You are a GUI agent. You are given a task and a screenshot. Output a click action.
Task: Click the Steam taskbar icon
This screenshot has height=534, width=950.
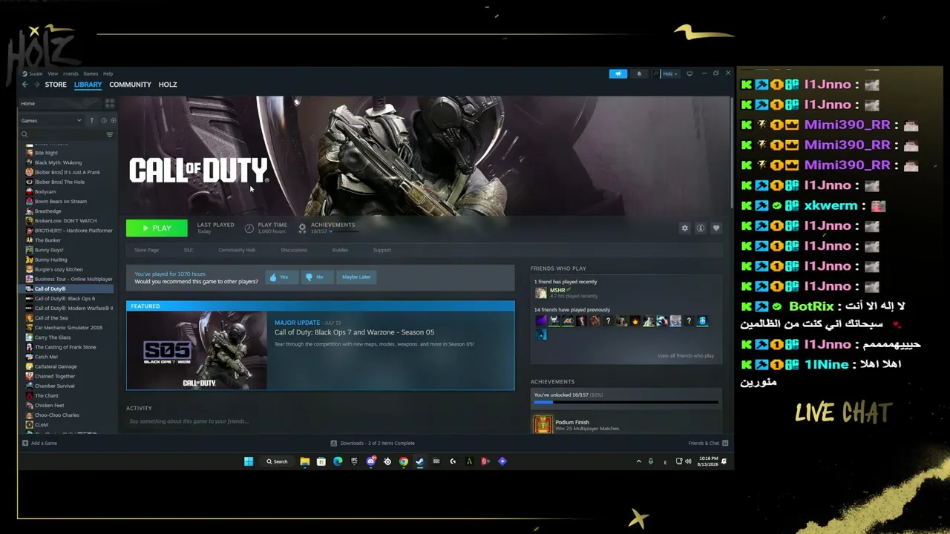click(419, 461)
